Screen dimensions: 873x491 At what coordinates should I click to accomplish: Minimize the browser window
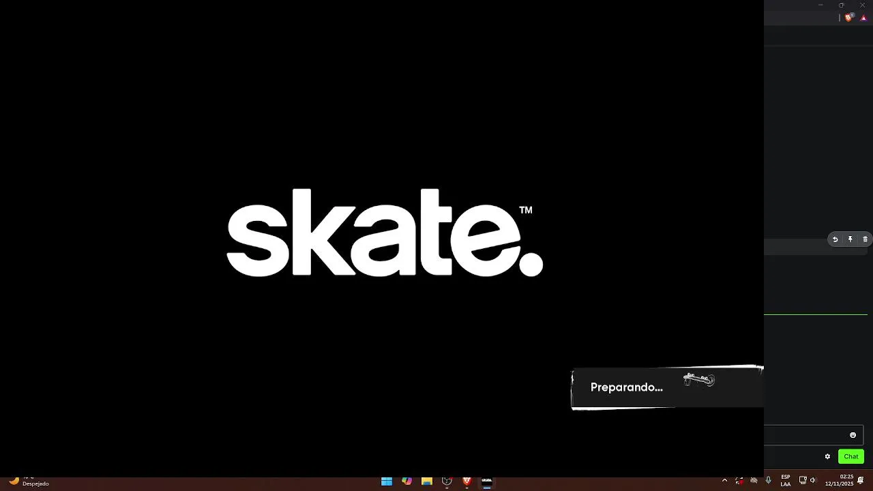pos(820,5)
